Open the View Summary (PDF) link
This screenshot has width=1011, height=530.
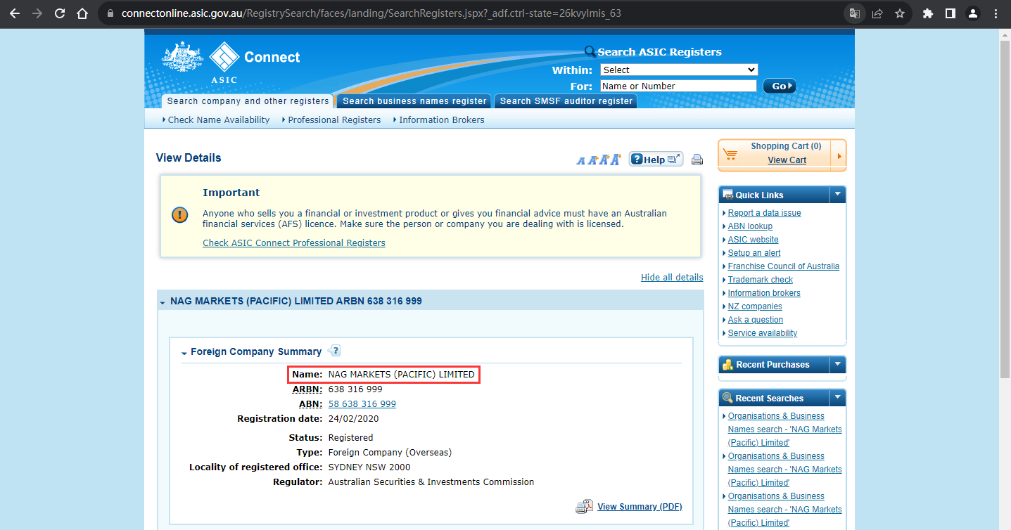tap(640, 506)
